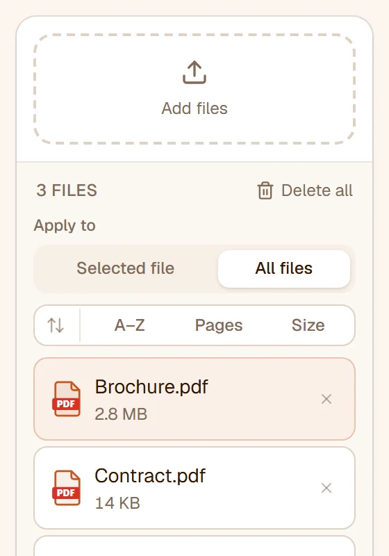Click the upload arrow icon
389x556 pixels.
click(x=194, y=72)
